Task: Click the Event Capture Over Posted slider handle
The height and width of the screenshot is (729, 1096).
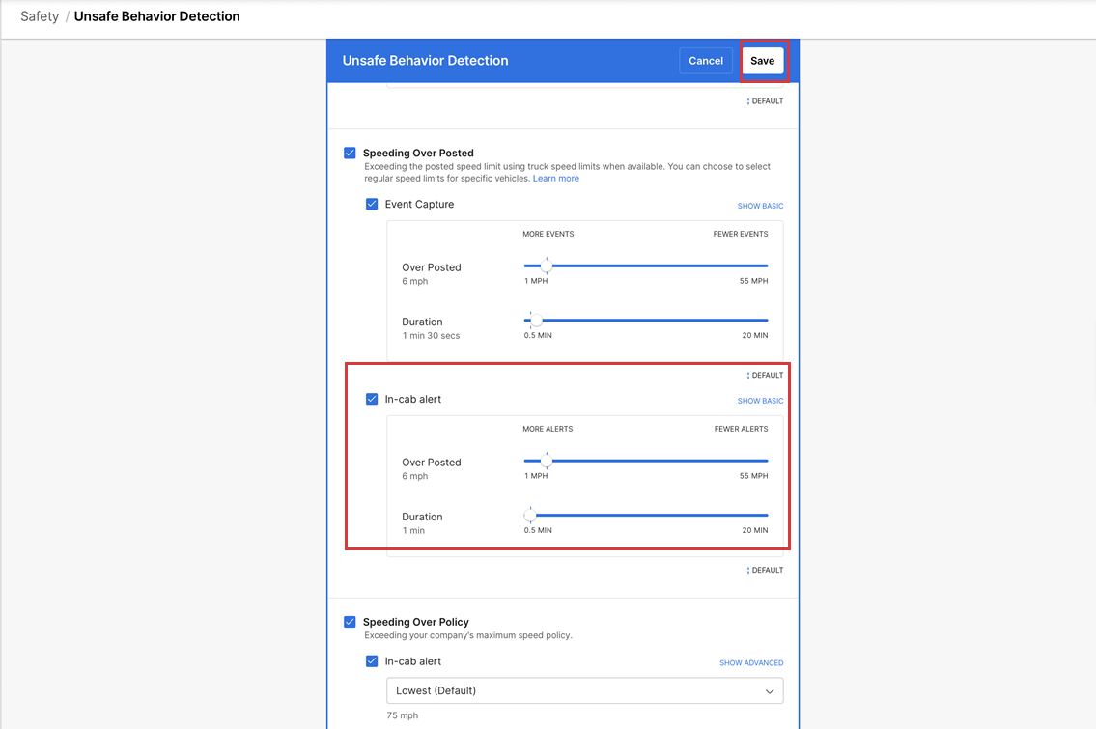Action: point(546,266)
